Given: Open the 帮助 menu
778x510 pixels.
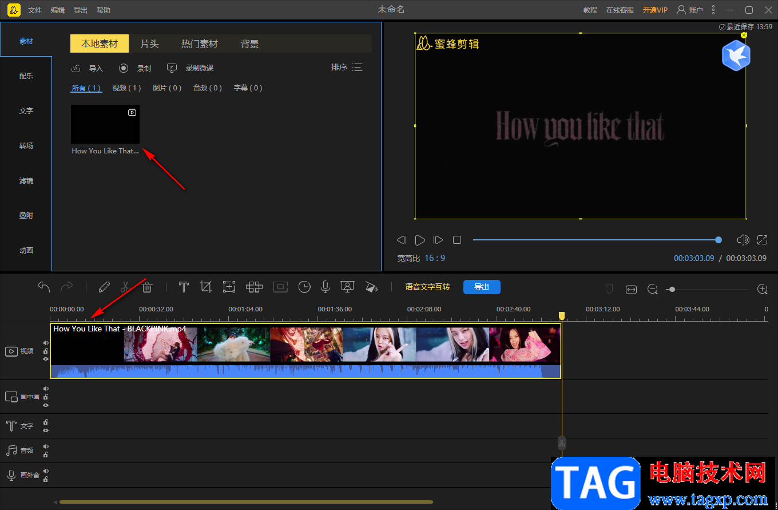Looking at the screenshot, I should pyautogui.click(x=104, y=10).
